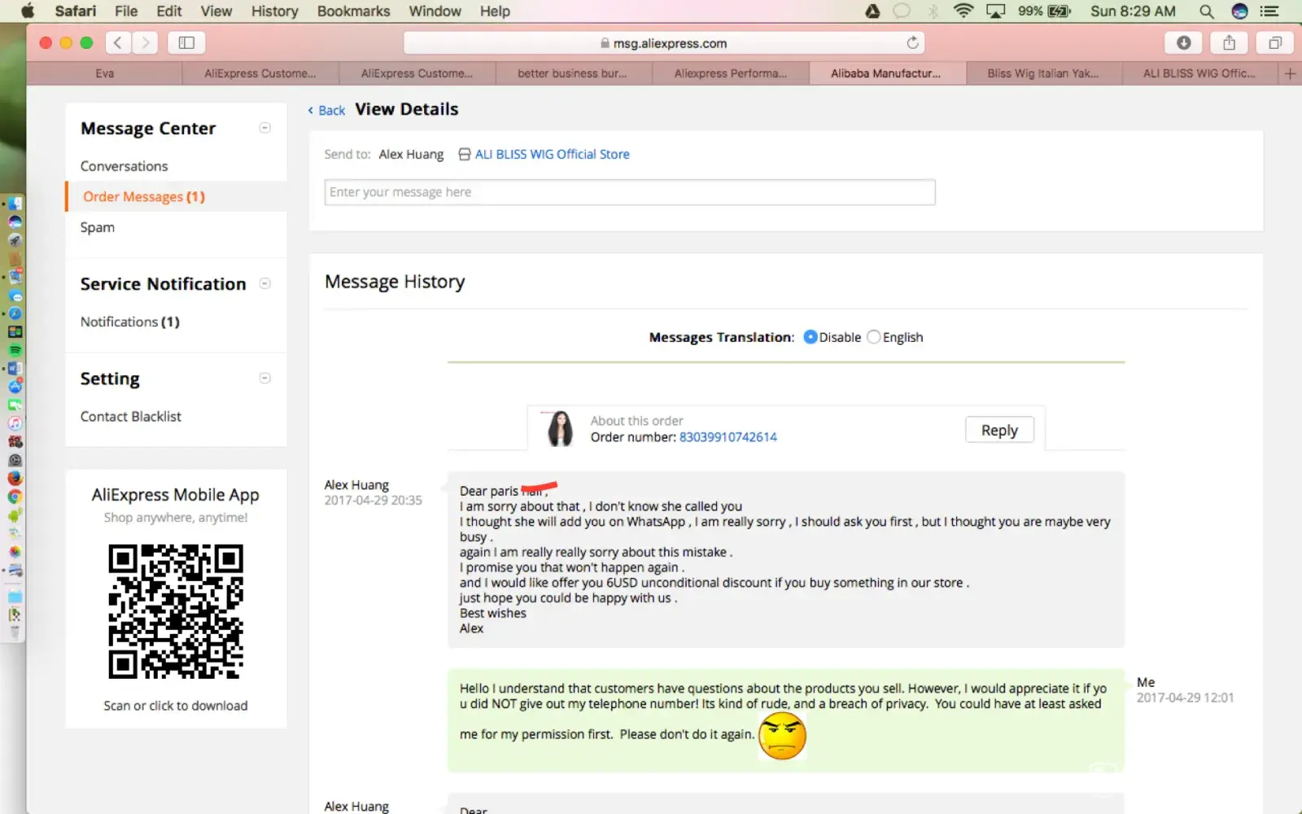The width and height of the screenshot is (1302, 814).
Task: Select the Disable translation radio button
Action: coord(810,337)
